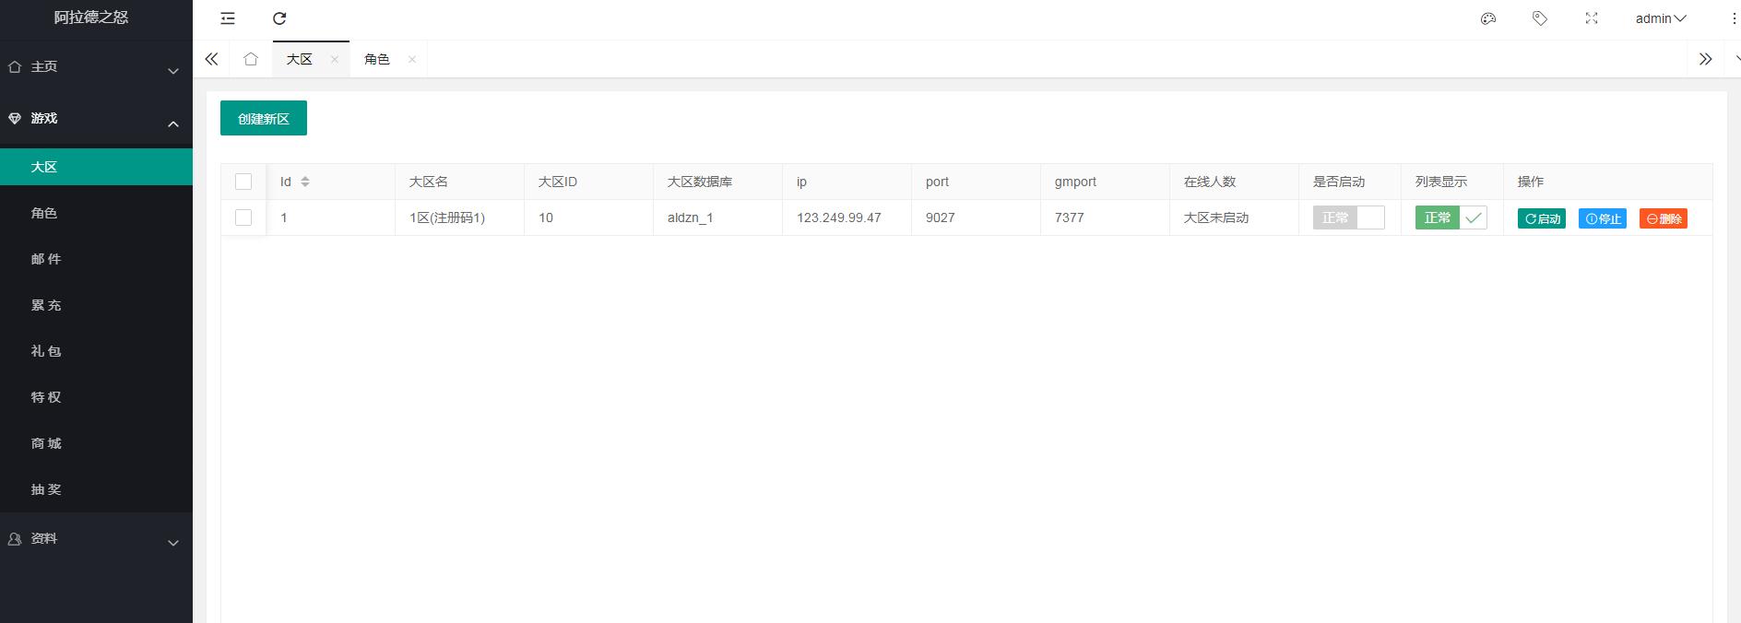This screenshot has width=1741, height=623.
Task: Click the refresh icon in top toolbar
Action: (x=279, y=18)
